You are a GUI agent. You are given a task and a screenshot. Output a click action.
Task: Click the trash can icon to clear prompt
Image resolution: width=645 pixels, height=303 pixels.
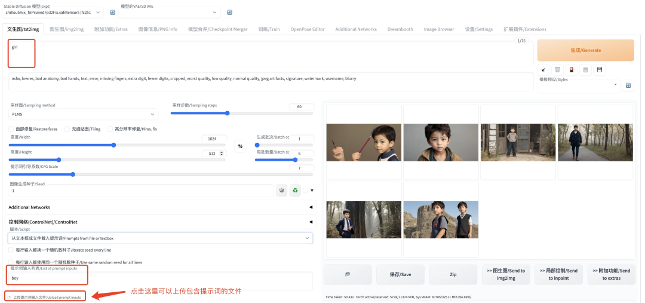point(557,70)
